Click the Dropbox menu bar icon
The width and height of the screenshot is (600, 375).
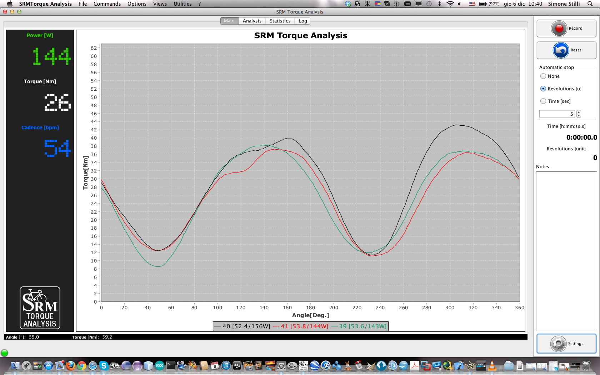(348, 4)
